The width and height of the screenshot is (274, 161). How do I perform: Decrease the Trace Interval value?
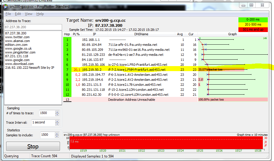[x=57, y=124]
